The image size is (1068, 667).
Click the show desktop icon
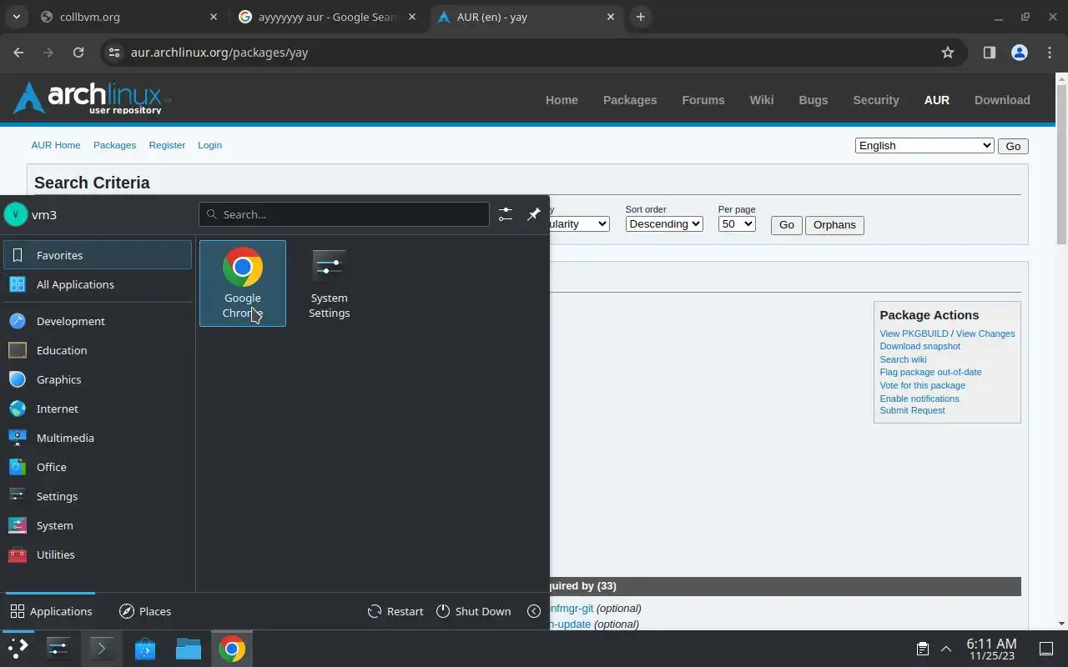pos(1045,649)
